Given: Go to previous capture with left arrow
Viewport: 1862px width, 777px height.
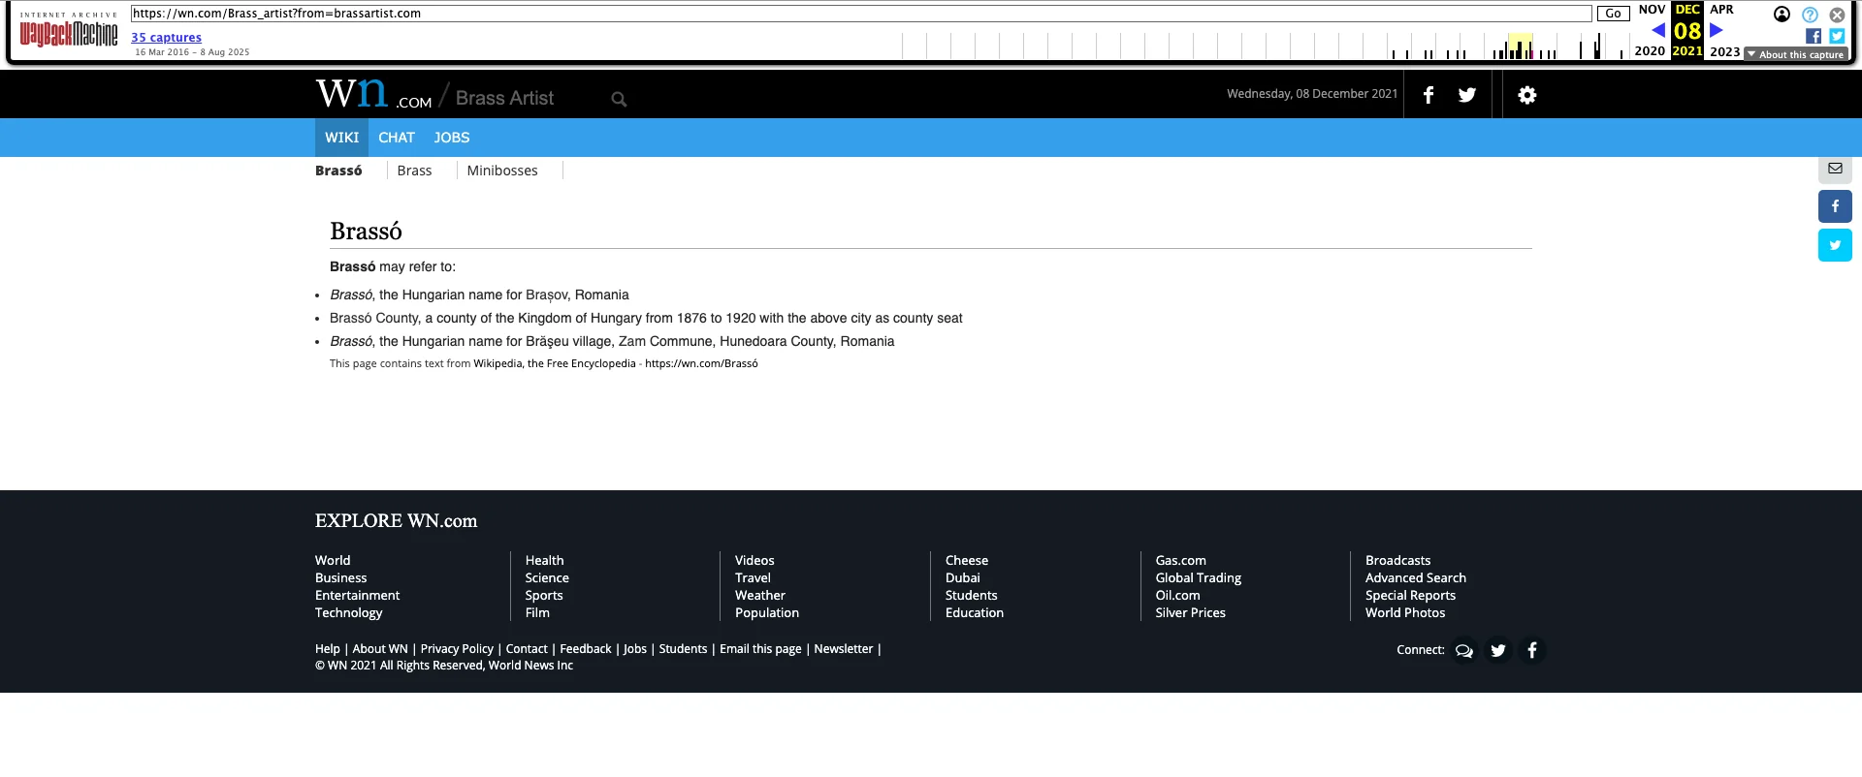Looking at the screenshot, I should pos(1657,30).
